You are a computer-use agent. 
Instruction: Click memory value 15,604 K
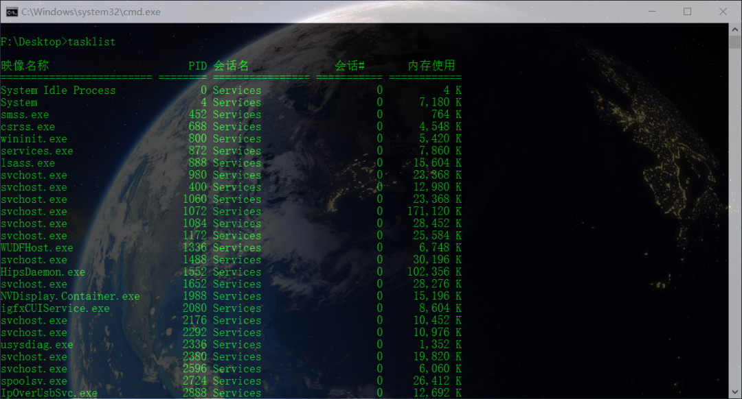[437, 163]
